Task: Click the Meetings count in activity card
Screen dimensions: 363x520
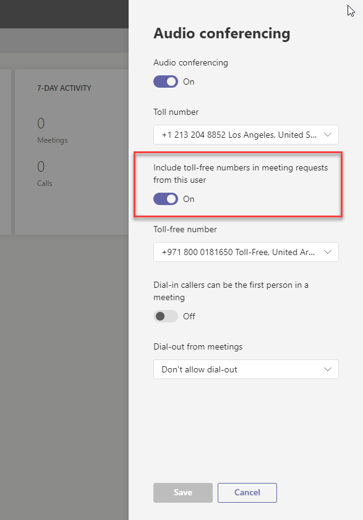Action: pos(41,124)
